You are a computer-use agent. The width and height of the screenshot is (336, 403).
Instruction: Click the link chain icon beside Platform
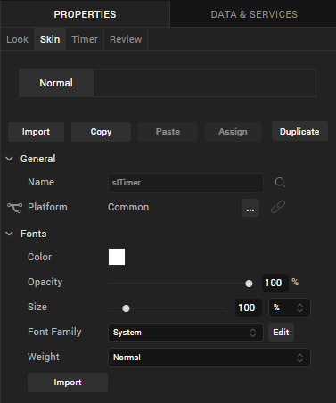click(x=278, y=207)
